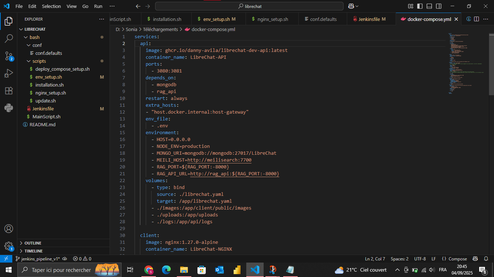Open Run and Debug view
Image resolution: width=494 pixels, height=277 pixels.
[x=9, y=73]
